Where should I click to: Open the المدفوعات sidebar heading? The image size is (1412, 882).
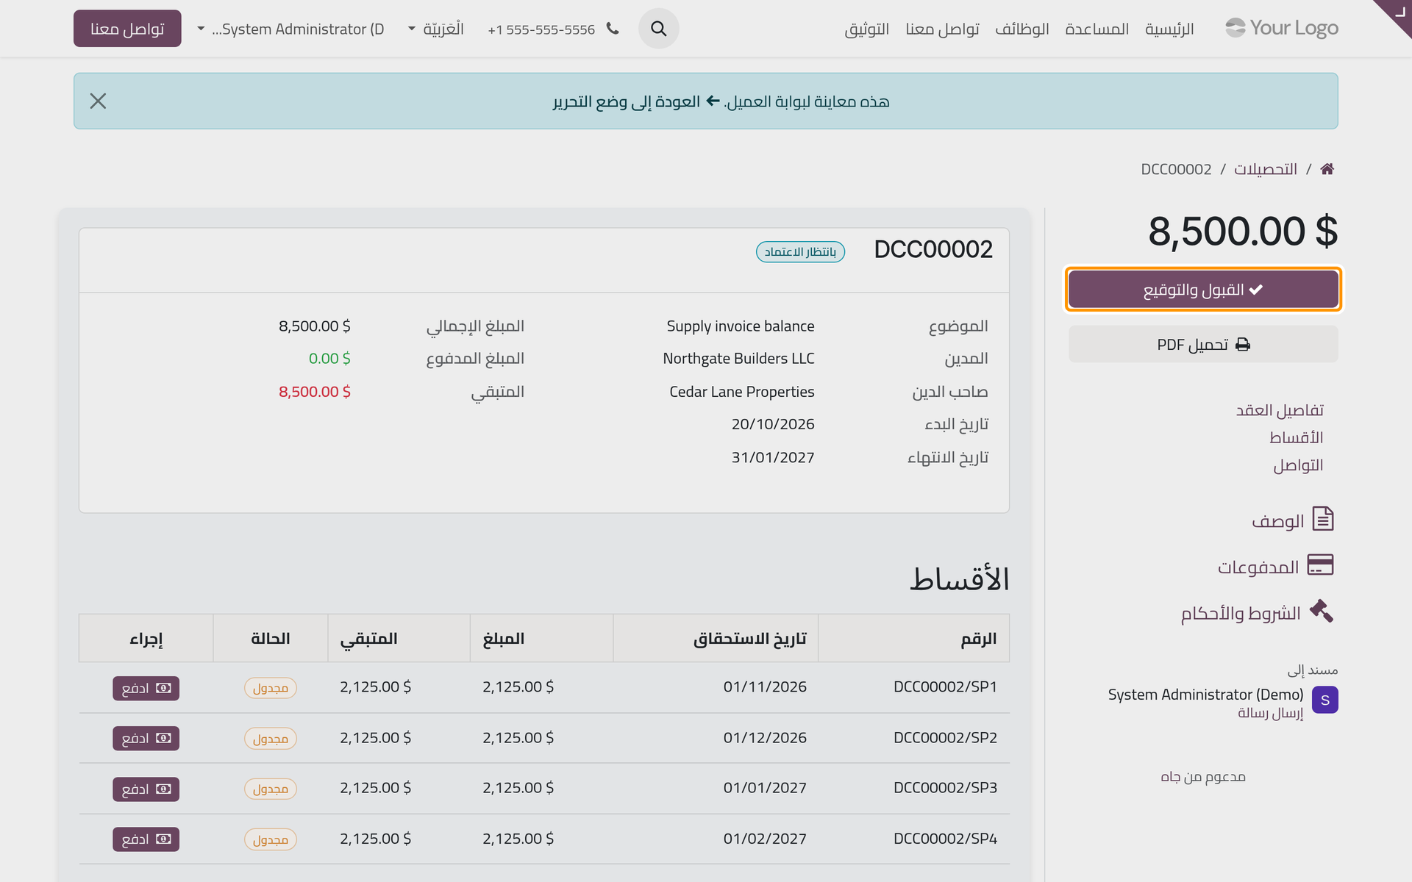click(1258, 567)
